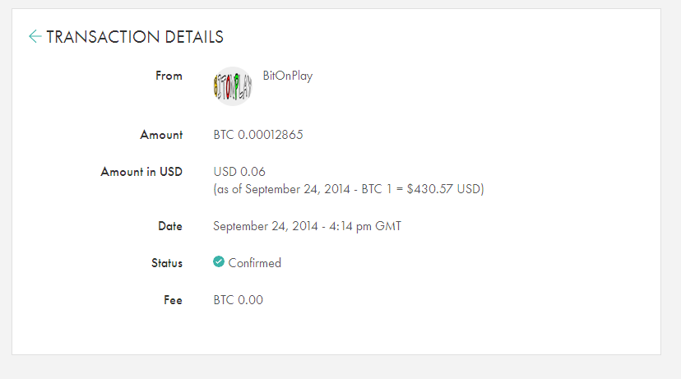Click the BitOnPlay avatar image
Screen dimensions: 681x379
[233, 86]
